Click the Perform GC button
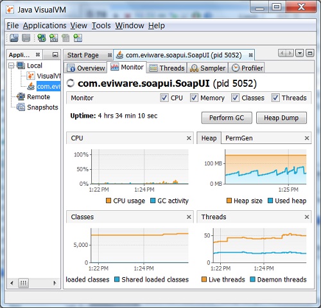This screenshot has height=308, width=321. coord(227,118)
